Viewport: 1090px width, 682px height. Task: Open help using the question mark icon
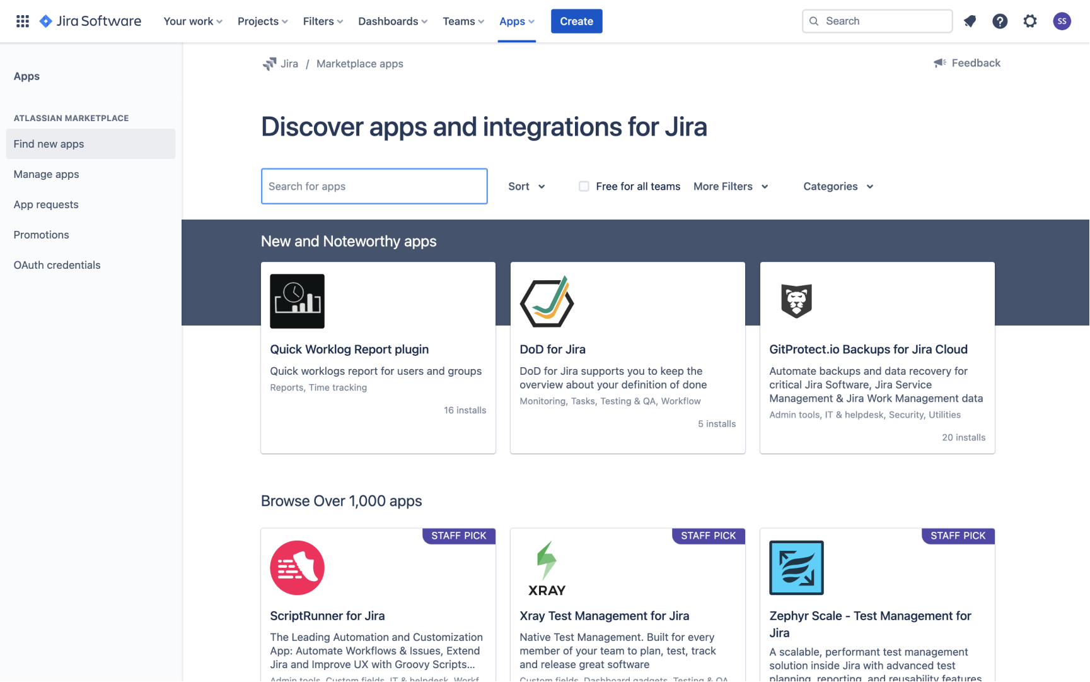1000,21
